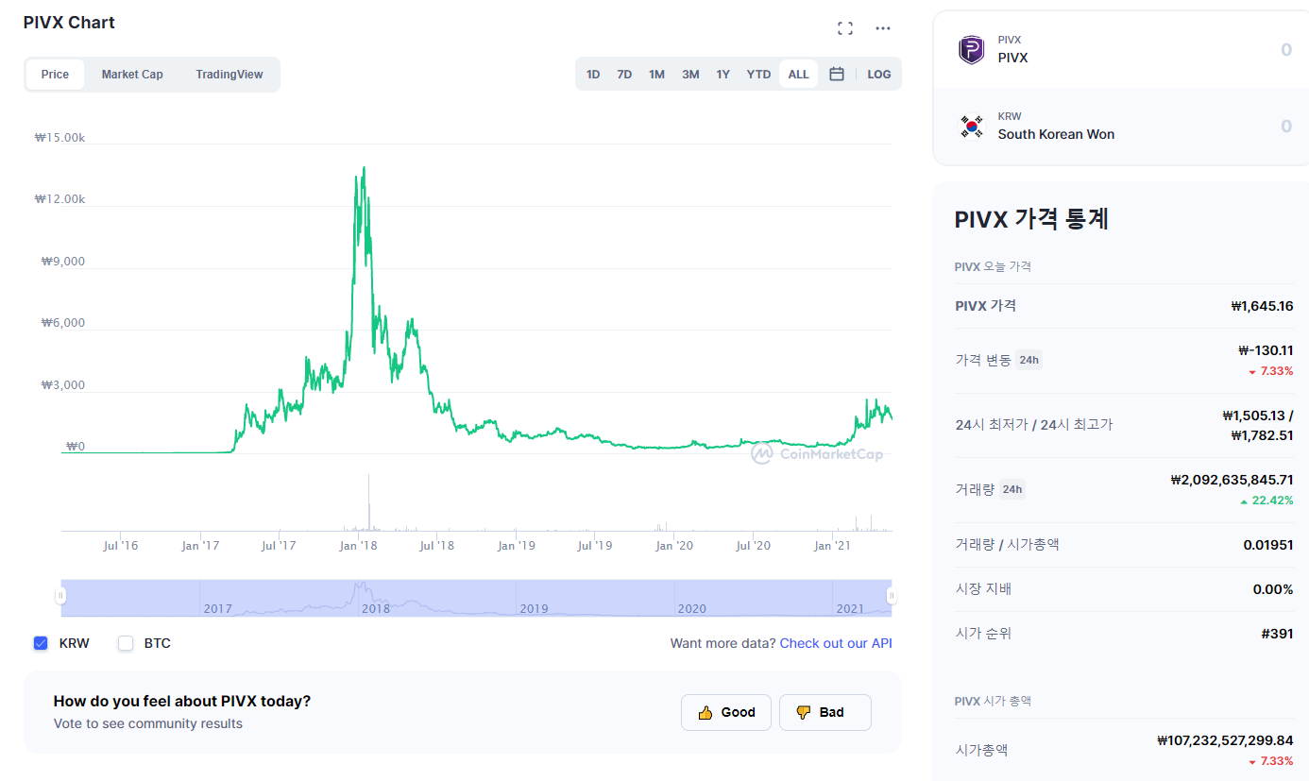
Task: Click the thumbs-up icon on Good
Action: pyautogui.click(x=705, y=713)
